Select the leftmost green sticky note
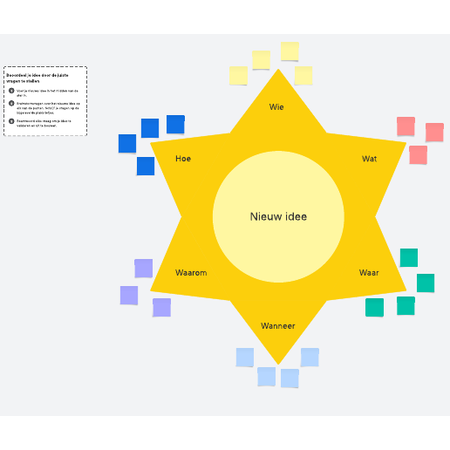Screen dimensions: 450x450 point(374,307)
